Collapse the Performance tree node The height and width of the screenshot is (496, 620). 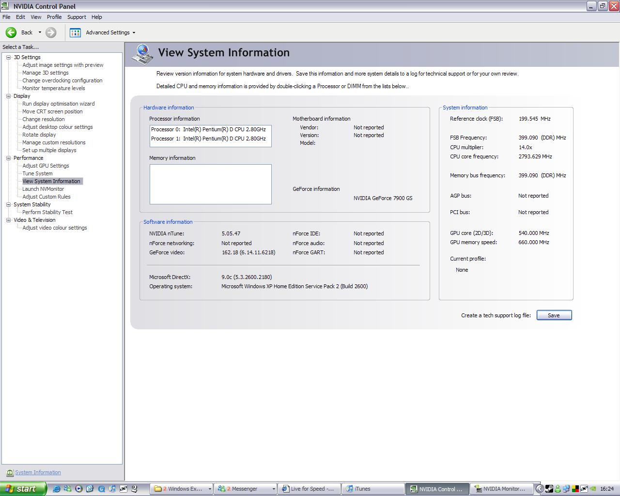pos(8,158)
